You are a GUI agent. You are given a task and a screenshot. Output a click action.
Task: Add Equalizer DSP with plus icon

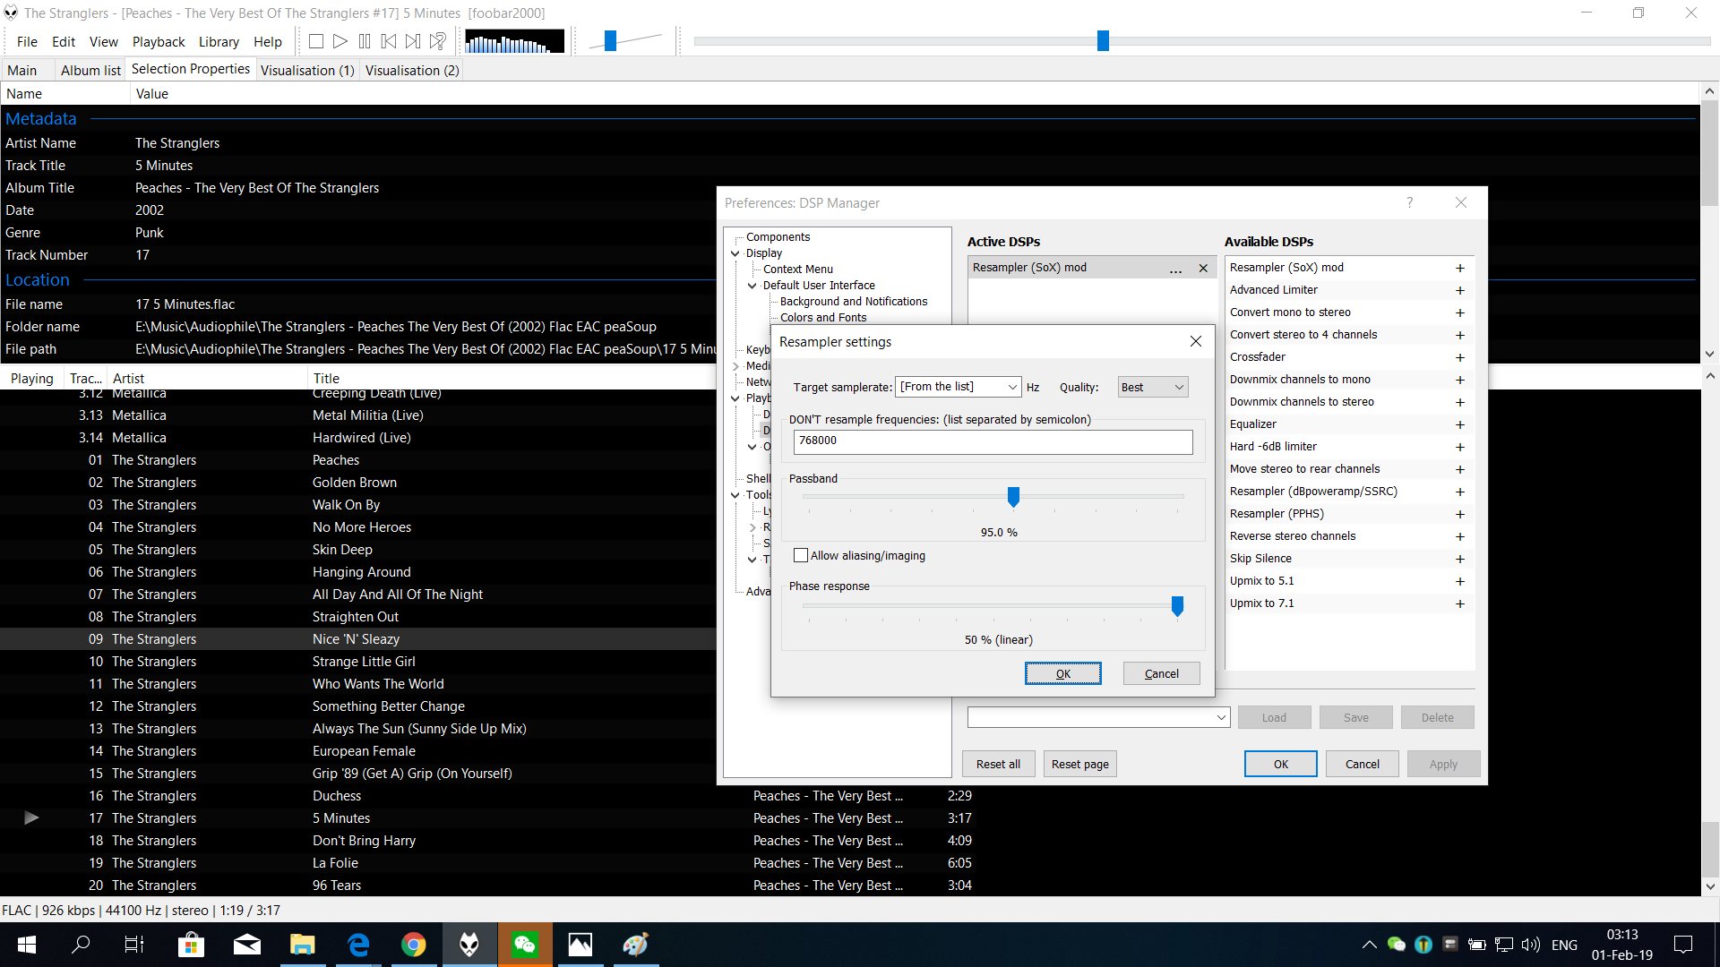(x=1459, y=424)
